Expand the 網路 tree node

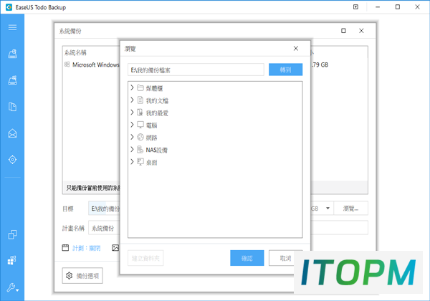pyautogui.click(x=132, y=137)
